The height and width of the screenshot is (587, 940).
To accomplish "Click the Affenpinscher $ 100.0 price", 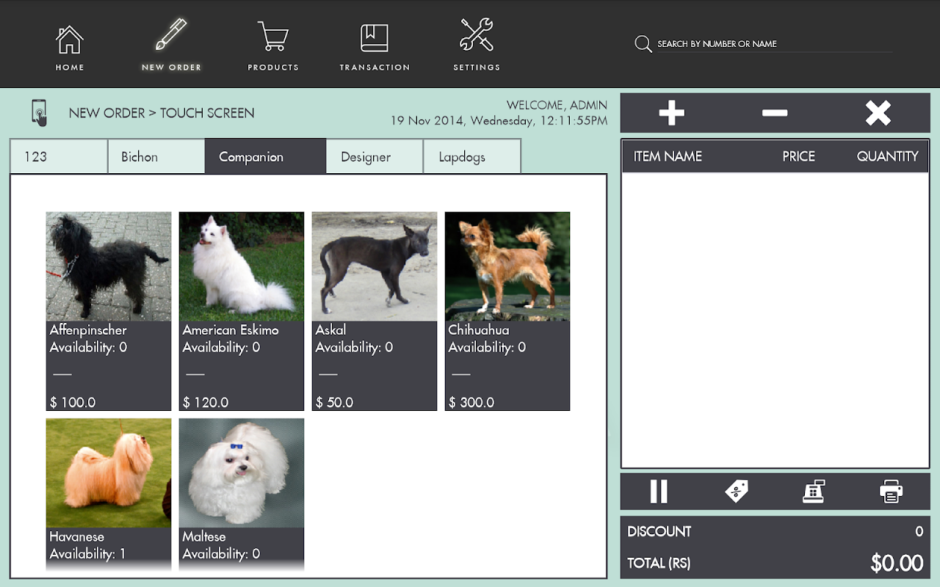I will 73,402.
